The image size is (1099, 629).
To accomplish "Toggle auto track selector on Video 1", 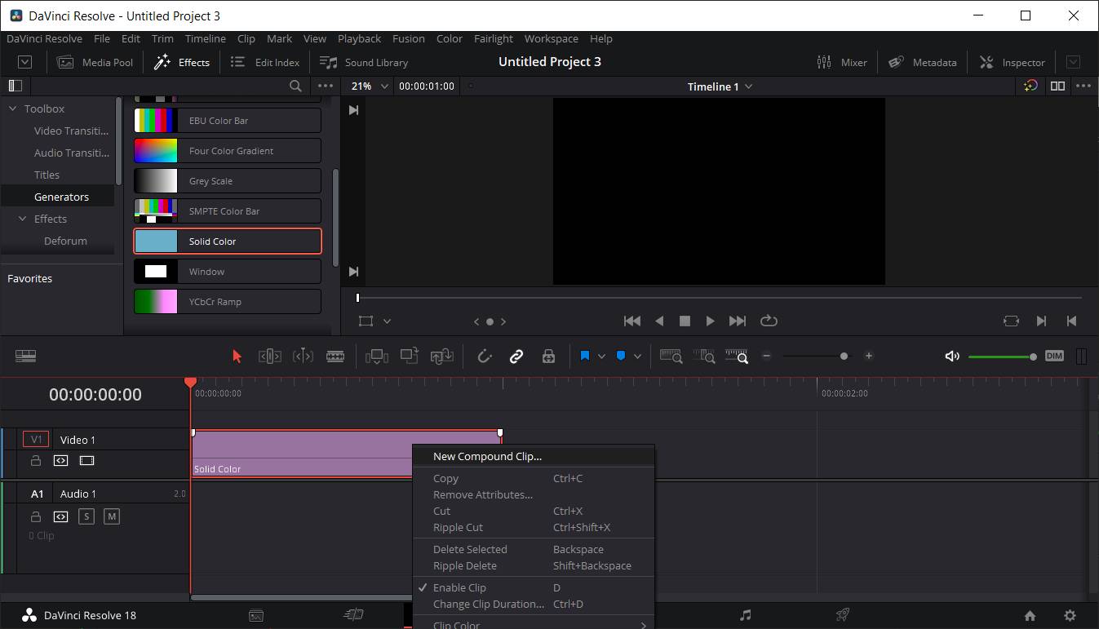I will pyautogui.click(x=60, y=460).
